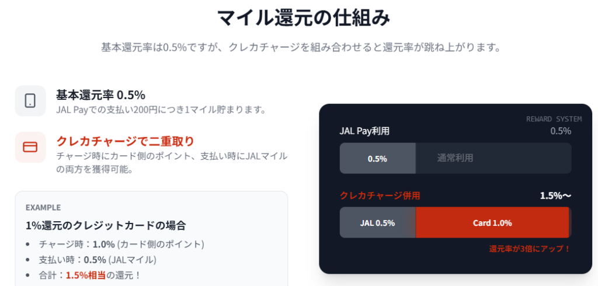Click the red 1.5%相当 total text

[x=87, y=275]
